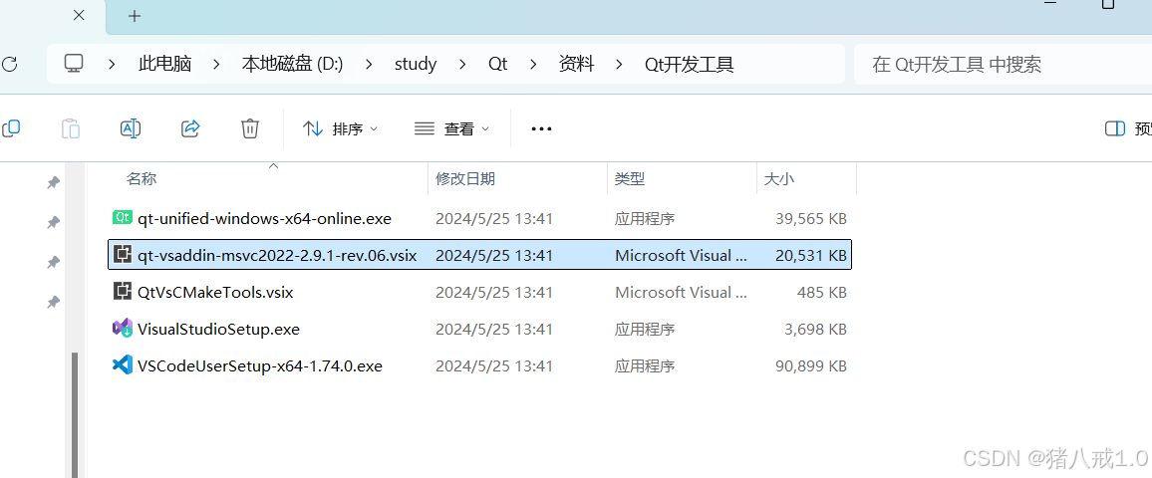Screen dimensions: 1152x478
Task: Click the VisualStudioSetup.exe purple icon
Action: (x=122, y=329)
